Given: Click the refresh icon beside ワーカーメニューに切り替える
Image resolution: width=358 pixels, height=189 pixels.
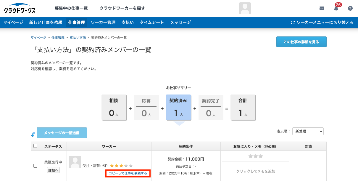Looking at the screenshot, I should pyautogui.click(x=293, y=23).
